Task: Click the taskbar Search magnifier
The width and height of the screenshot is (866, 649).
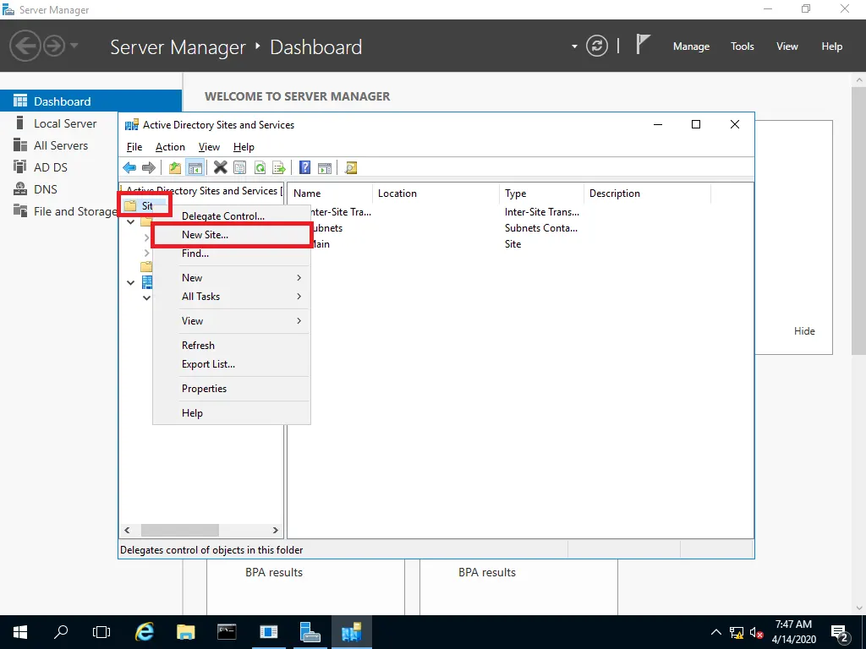Action: click(x=61, y=632)
